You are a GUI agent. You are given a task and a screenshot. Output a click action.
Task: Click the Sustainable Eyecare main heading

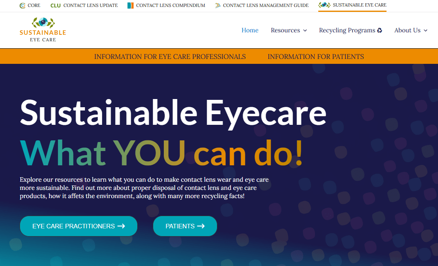[x=173, y=112]
